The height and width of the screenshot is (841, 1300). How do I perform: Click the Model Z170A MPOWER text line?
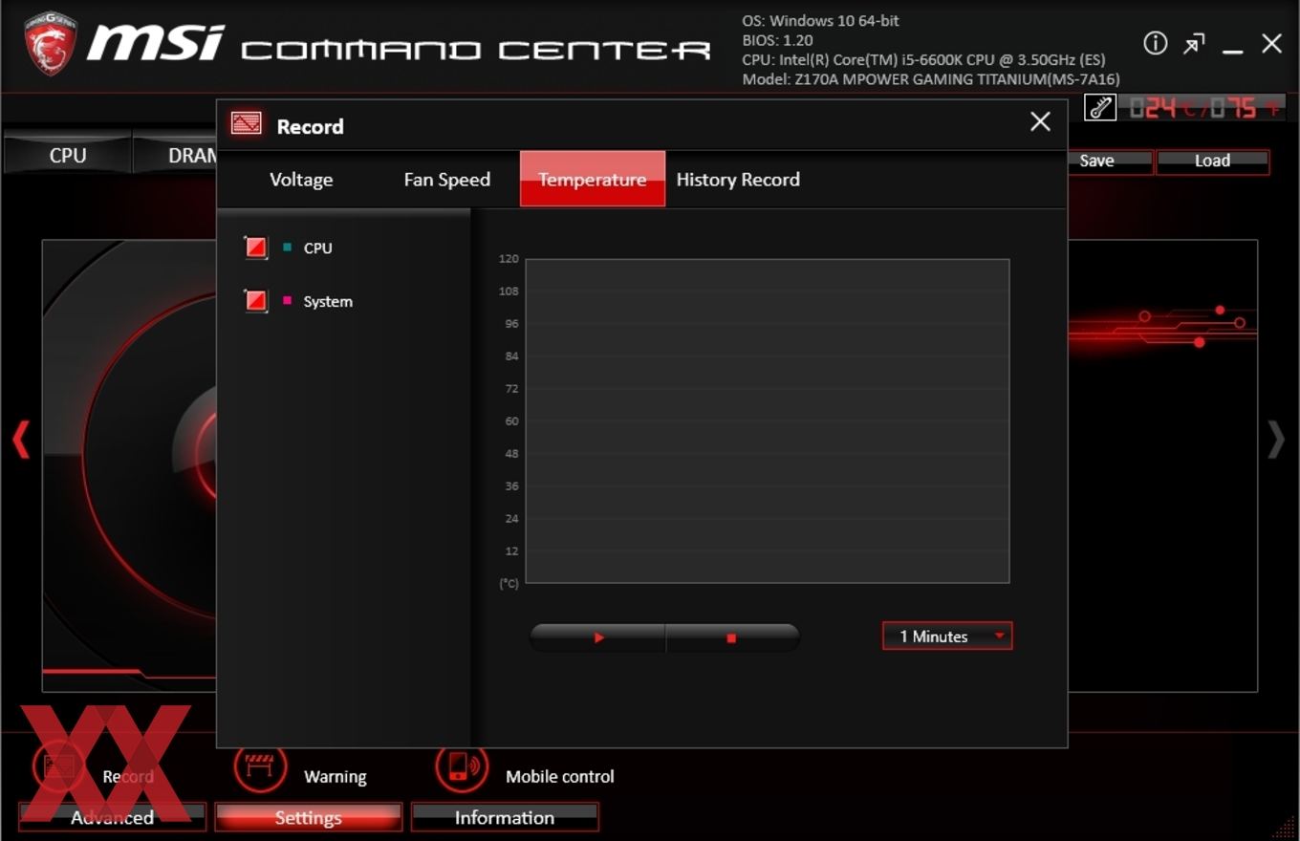930,79
